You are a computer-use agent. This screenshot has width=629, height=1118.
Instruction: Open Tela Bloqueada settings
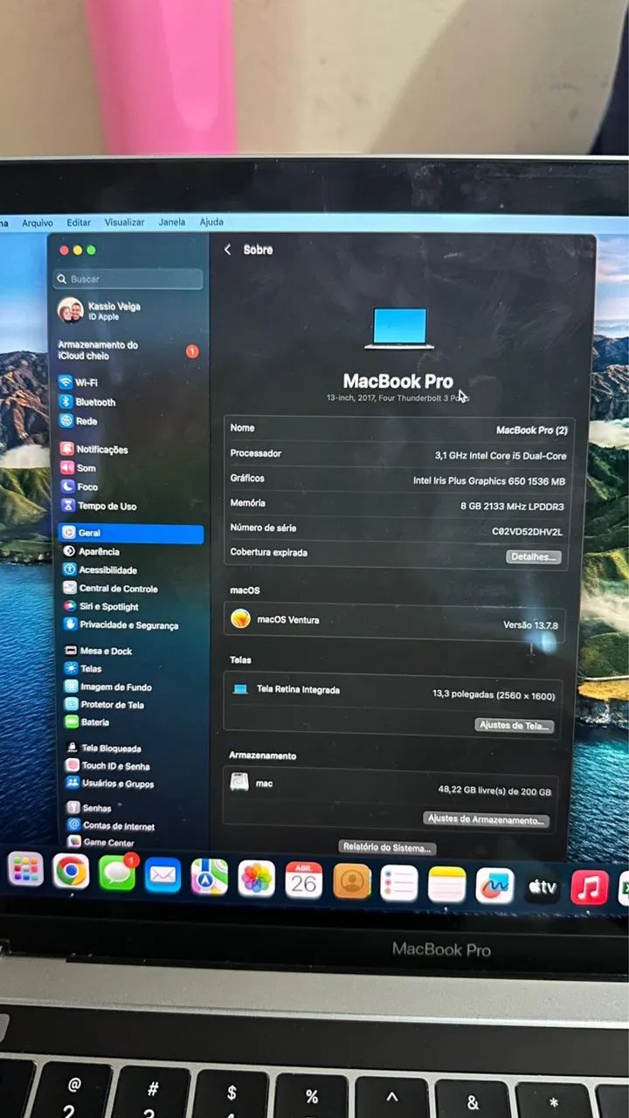point(104,749)
